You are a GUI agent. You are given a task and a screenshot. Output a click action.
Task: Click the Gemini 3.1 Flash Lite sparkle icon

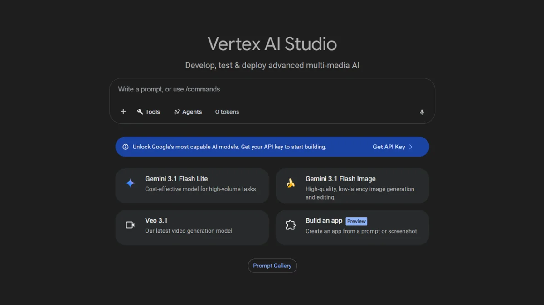130,183
